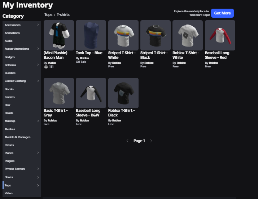Viewport: 258px width, 199px height.
Task: Click the T-shirts breadcrumb link
Action: (63, 15)
